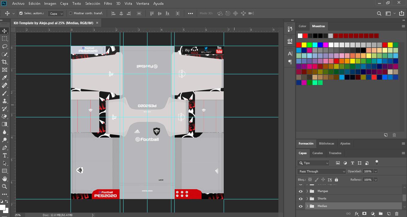Activate the Quick Selection tool
The width and height of the screenshot is (407, 217).
click(x=4, y=54)
